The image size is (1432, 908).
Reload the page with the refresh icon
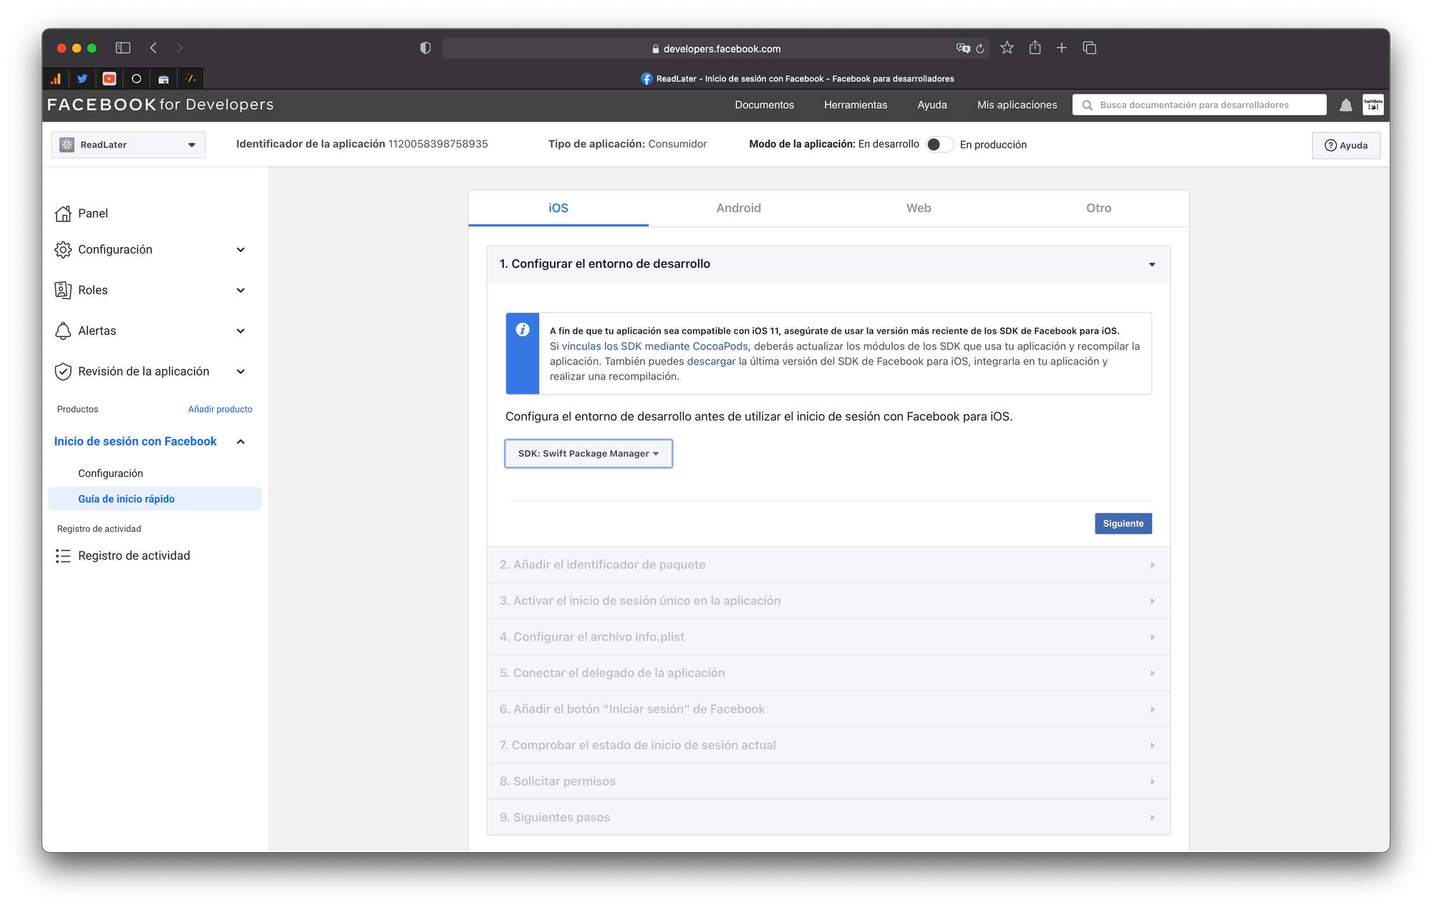tap(980, 49)
